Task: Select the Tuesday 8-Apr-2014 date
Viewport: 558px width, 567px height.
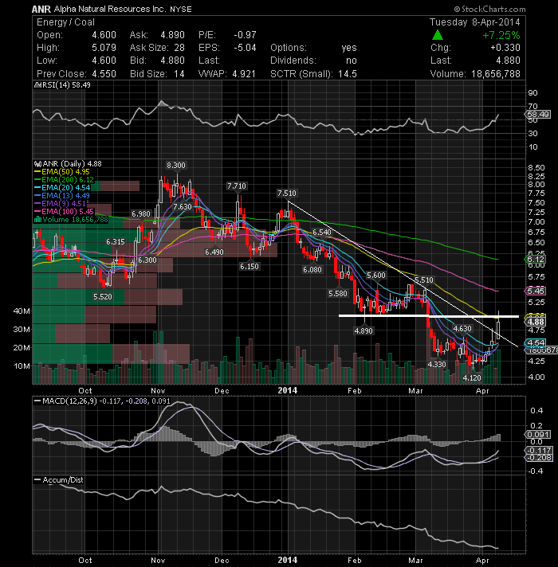Action: 475,22
